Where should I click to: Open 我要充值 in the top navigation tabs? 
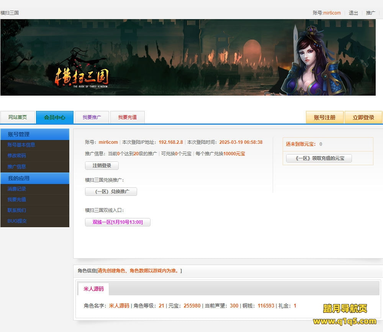point(127,117)
